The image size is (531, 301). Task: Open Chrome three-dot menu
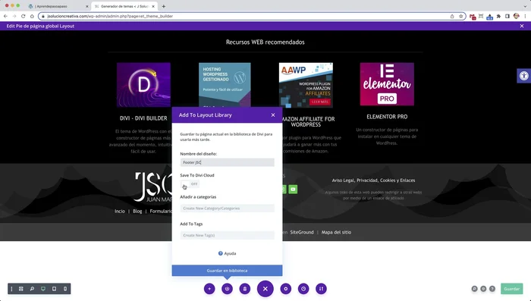(525, 16)
